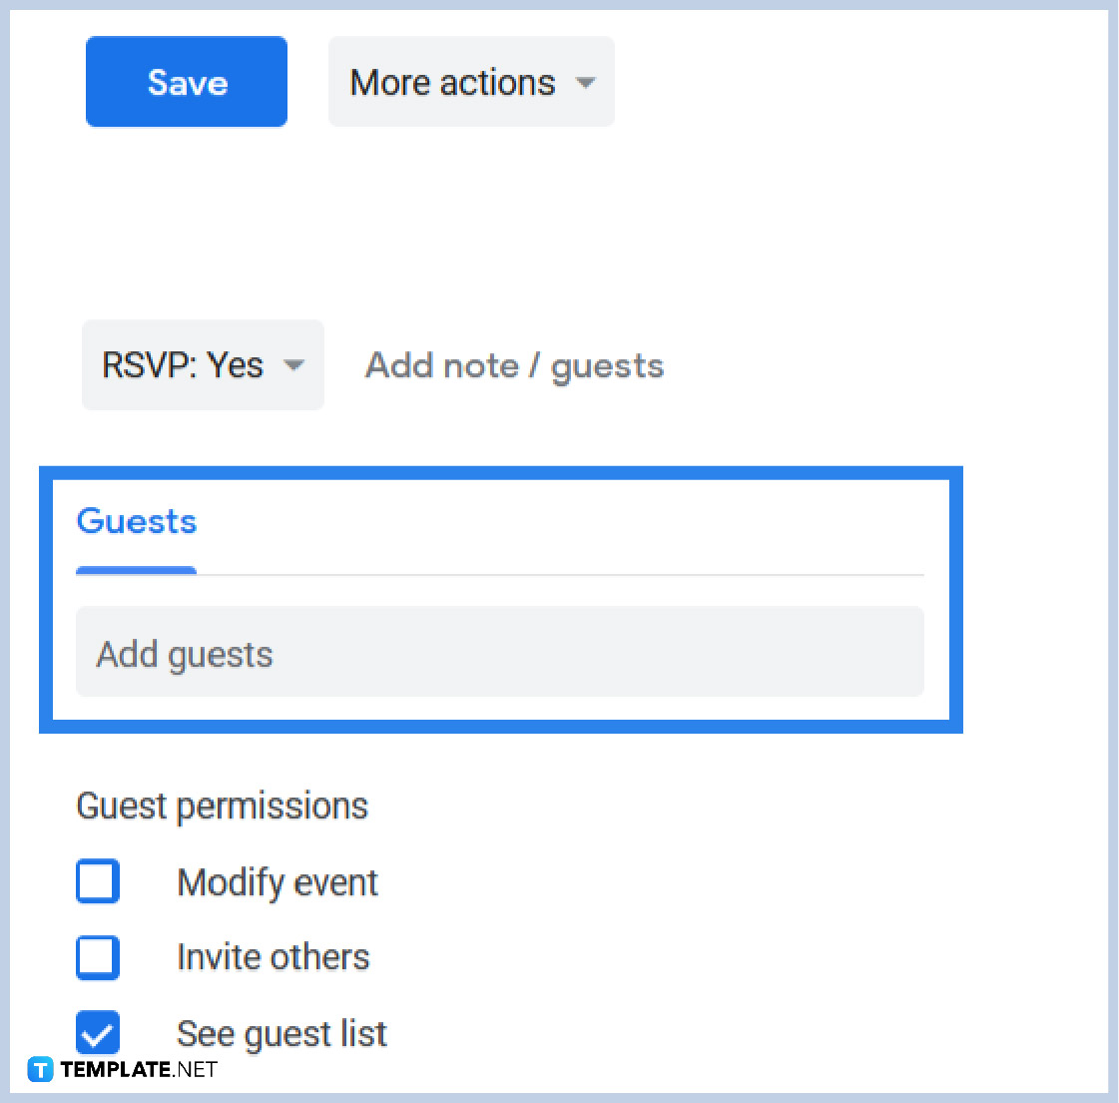
Task: Click the Add note / guests field
Action: coord(514,365)
